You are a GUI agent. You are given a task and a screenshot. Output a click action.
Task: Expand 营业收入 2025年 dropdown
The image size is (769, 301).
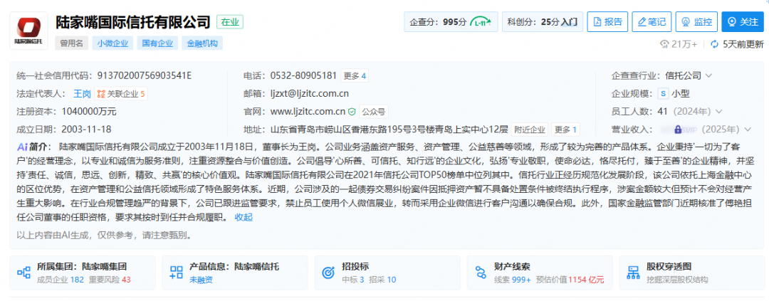point(748,130)
